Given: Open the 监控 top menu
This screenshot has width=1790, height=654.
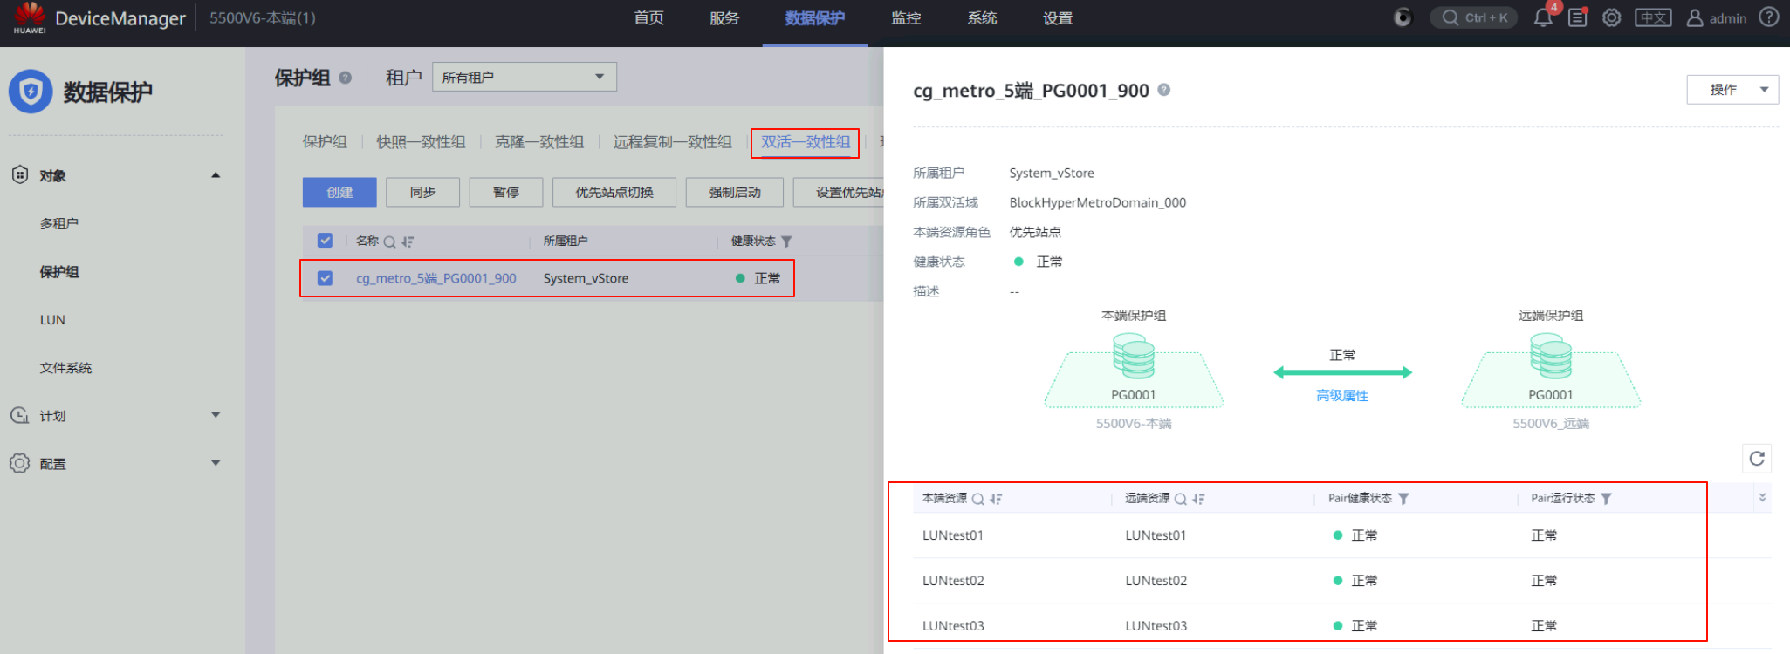Looking at the screenshot, I should 905,18.
